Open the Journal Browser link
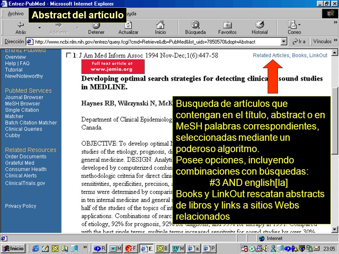The image size is (339, 254). click(x=24, y=97)
